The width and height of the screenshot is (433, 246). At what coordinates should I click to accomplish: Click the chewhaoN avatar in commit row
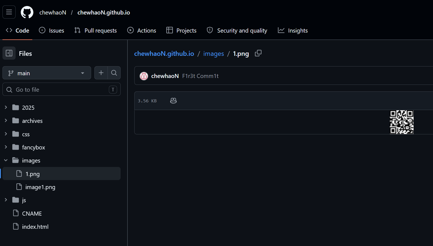[144, 76]
